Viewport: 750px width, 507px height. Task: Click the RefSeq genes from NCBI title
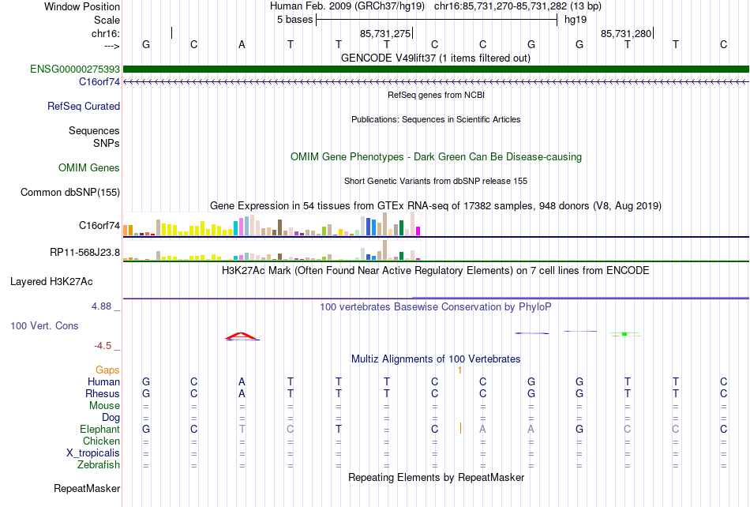[436, 95]
